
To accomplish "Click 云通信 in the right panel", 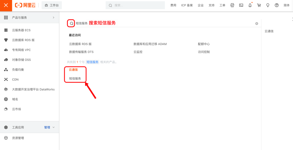I will 269,31.
